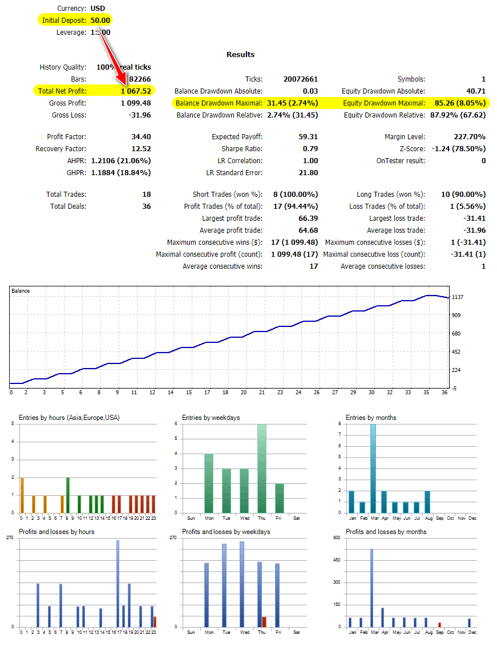
Task: Select the OnTester result value 0
Action: [x=483, y=160]
